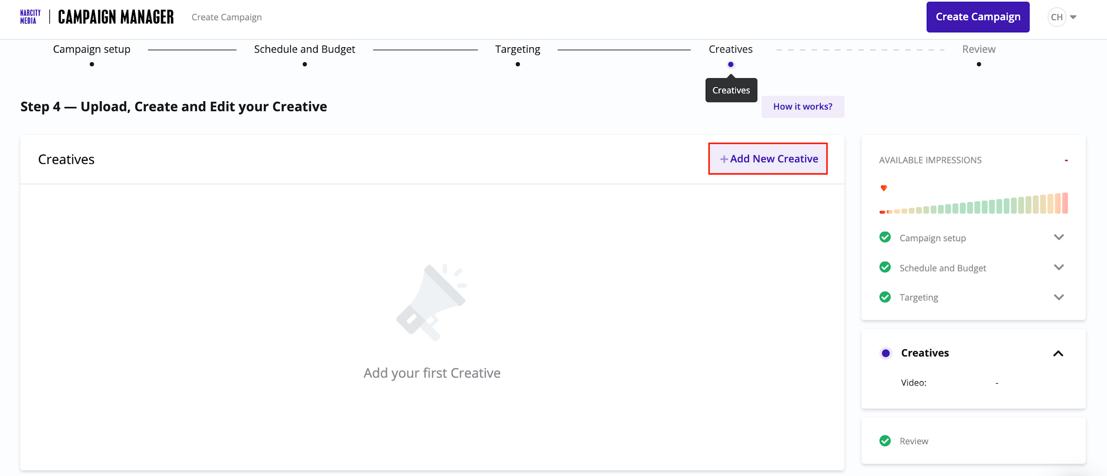Click the red marker above impressions bar
The width and height of the screenshot is (1107, 476).
[884, 188]
